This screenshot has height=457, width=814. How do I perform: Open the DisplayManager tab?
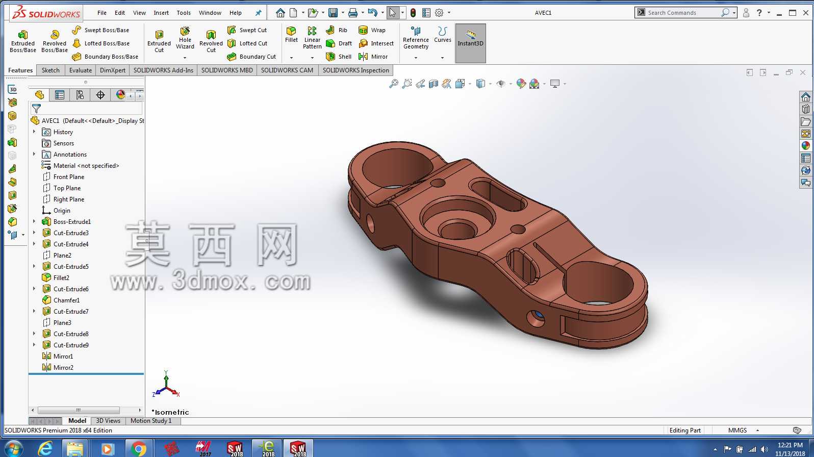(x=120, y=95)
